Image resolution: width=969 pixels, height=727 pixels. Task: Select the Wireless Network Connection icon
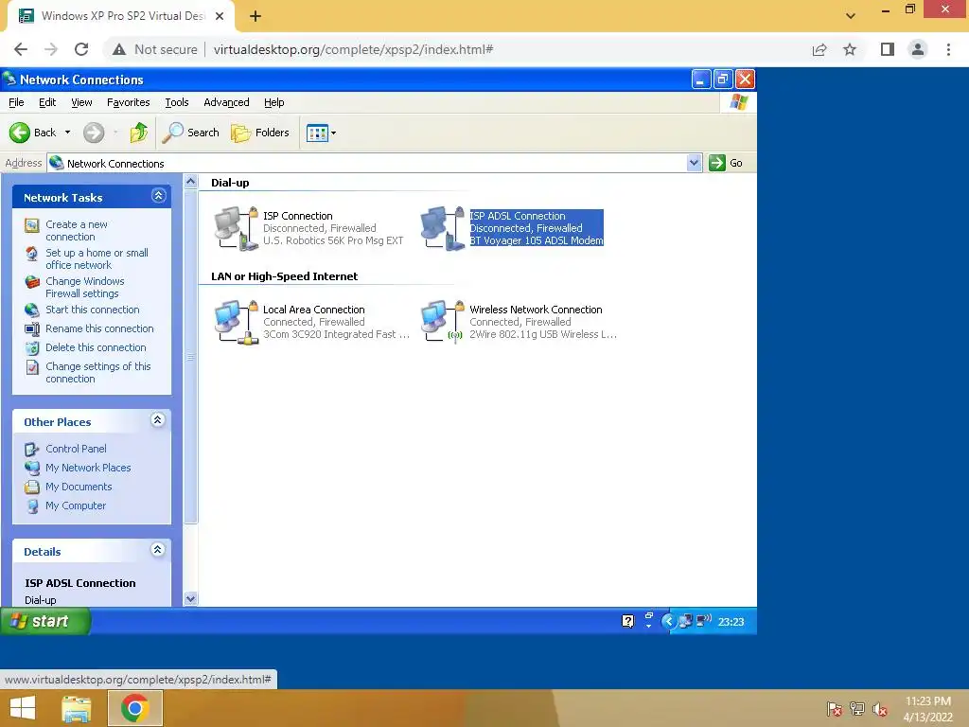pos(443,322)
